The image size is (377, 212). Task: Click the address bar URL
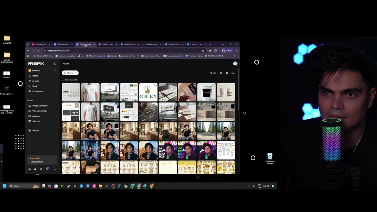coord(58,51)
